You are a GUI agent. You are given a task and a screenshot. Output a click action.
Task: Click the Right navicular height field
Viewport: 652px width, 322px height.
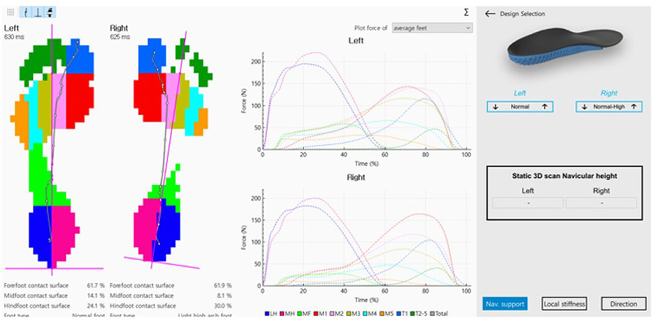[x=601, y=203]
